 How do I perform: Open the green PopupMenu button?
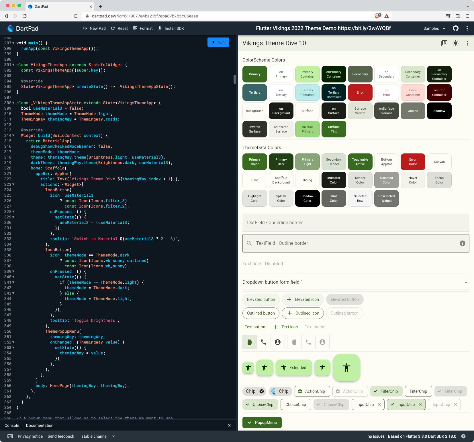point(262,423)
